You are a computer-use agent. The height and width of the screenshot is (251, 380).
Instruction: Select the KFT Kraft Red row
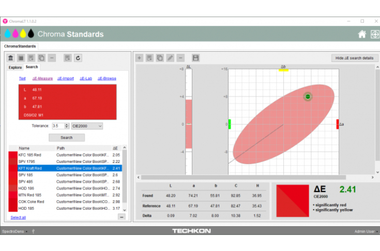65,168
